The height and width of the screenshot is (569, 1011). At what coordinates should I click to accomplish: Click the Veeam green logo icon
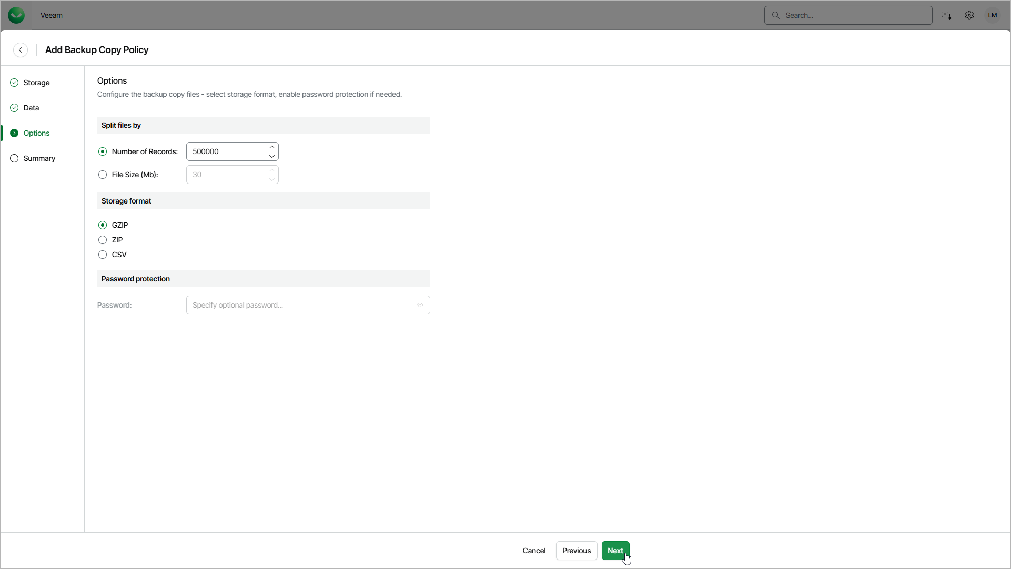point(16,15)
